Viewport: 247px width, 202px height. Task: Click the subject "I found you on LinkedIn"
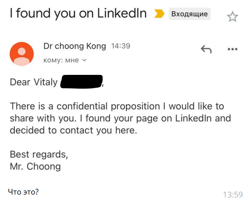78,14
